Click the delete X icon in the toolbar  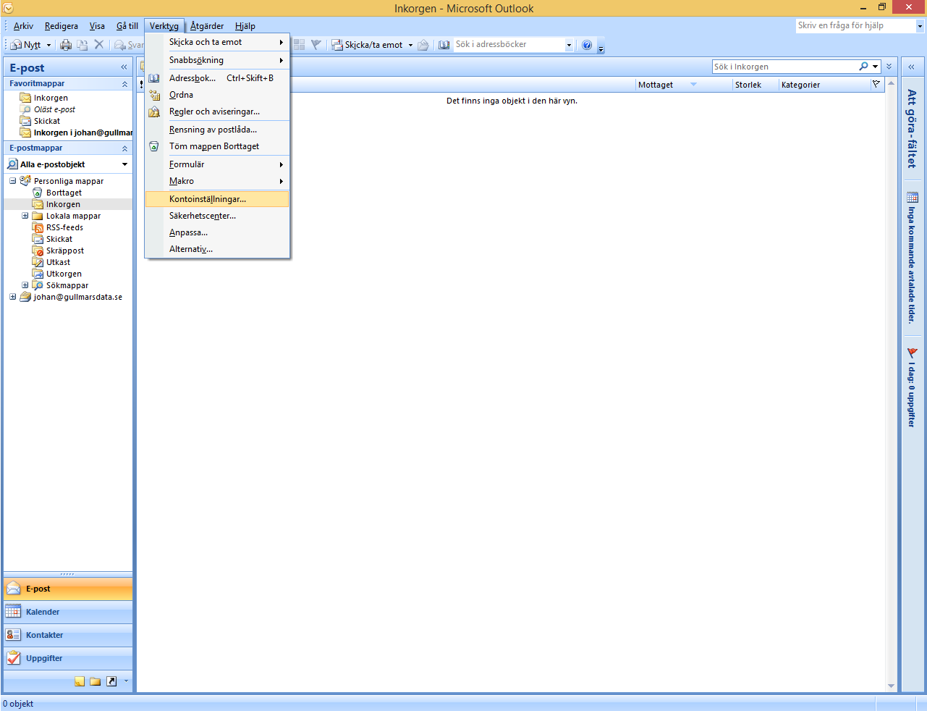tap(99, 45)
